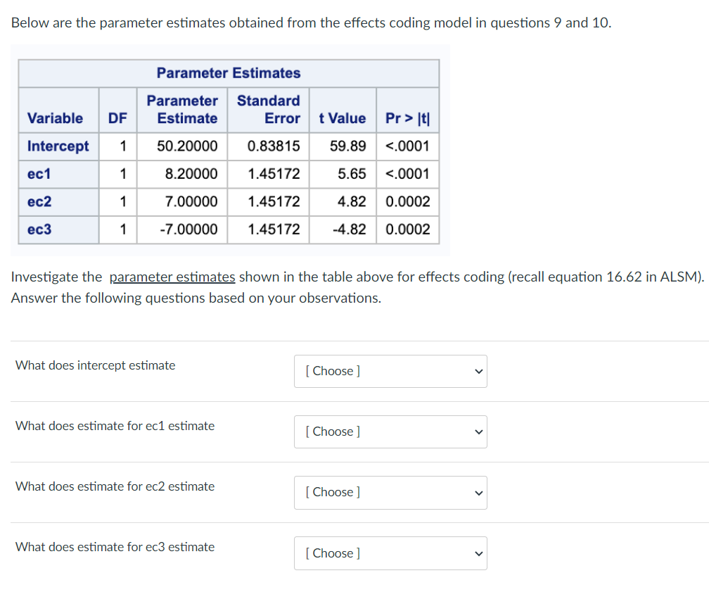Open the ec1 estimate Choose dropdown
The image size is (709, 592).
390,432
